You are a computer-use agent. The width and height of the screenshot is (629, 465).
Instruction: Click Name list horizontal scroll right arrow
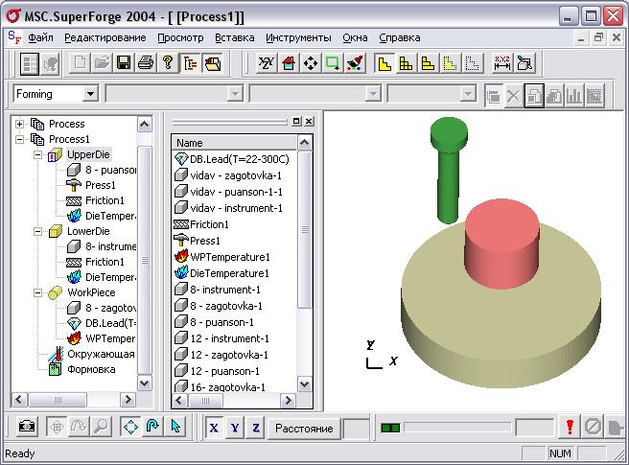click(x=288, y=401)
